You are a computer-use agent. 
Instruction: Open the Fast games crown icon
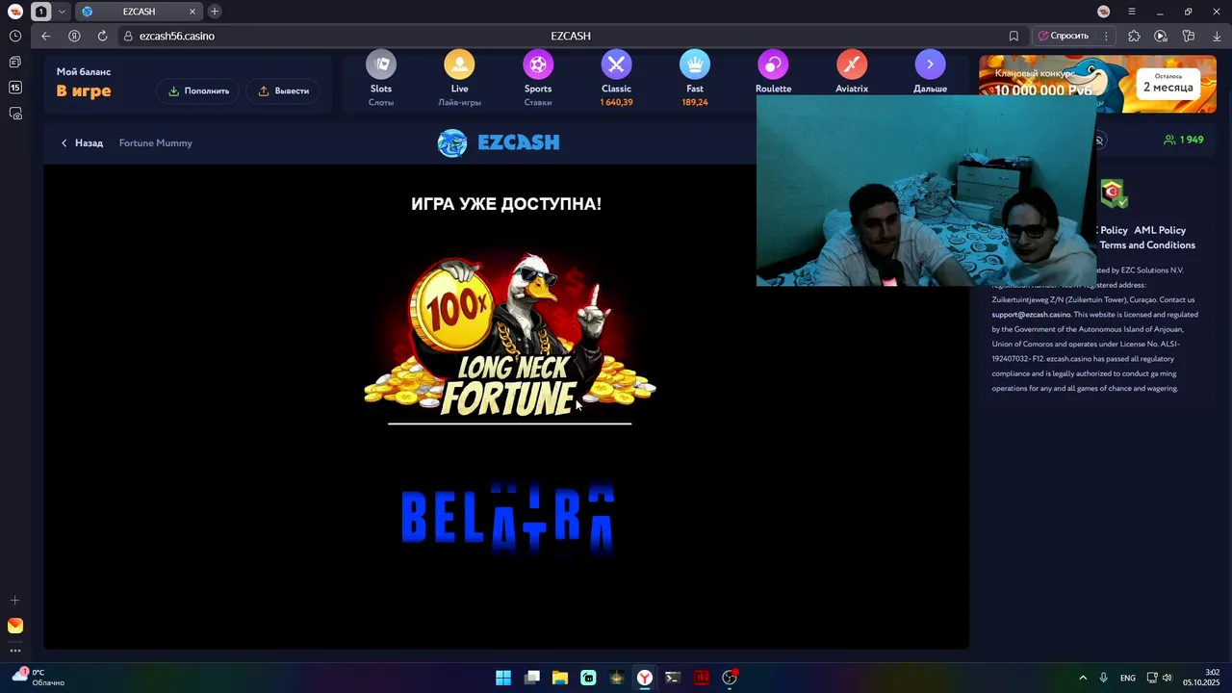click(x=695, y=64)
